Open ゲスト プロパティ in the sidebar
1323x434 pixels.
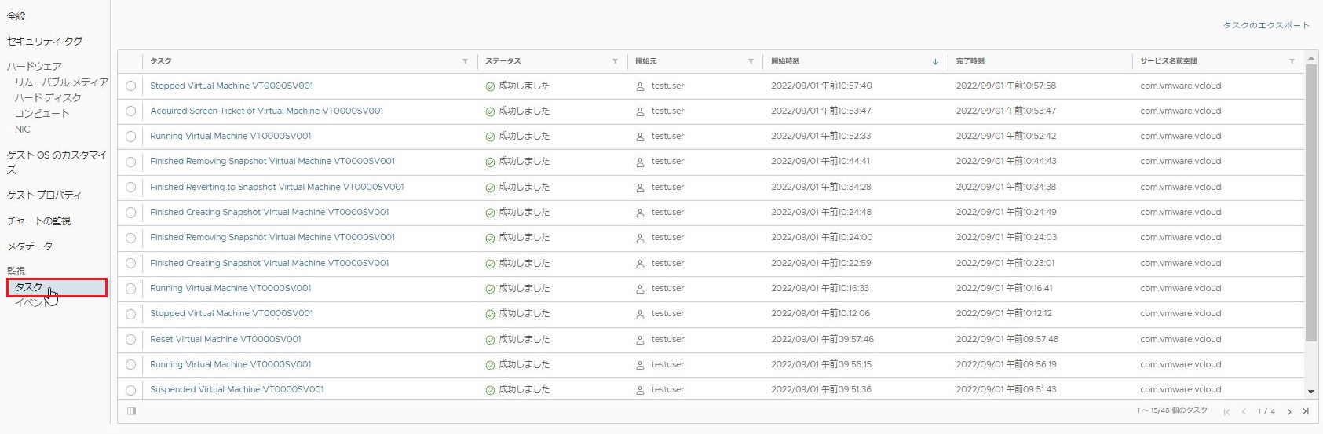click(x=44, y=195)
